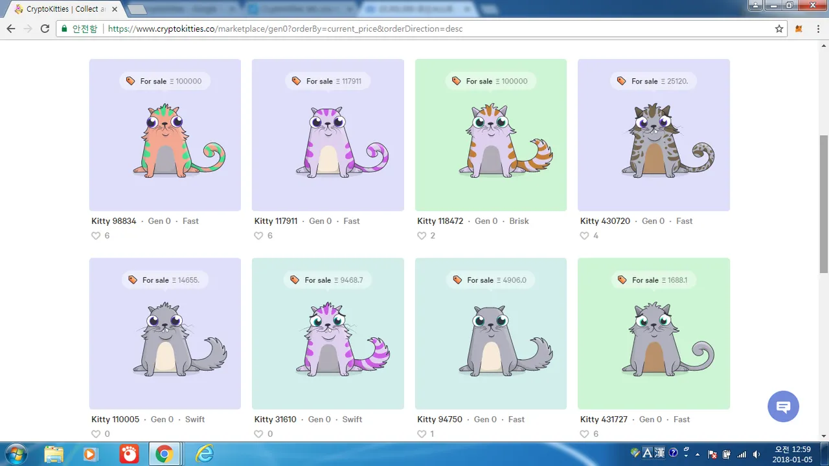Open the MetaMask fox extension

pyautogui.click(x=799, y=28)
